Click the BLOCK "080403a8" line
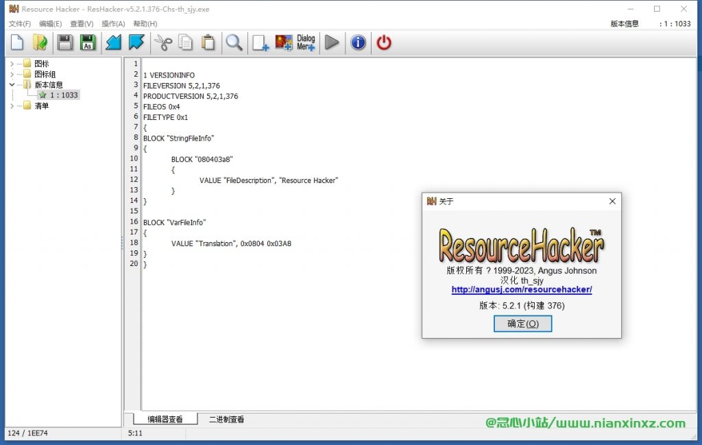 [x=202, y=159]
